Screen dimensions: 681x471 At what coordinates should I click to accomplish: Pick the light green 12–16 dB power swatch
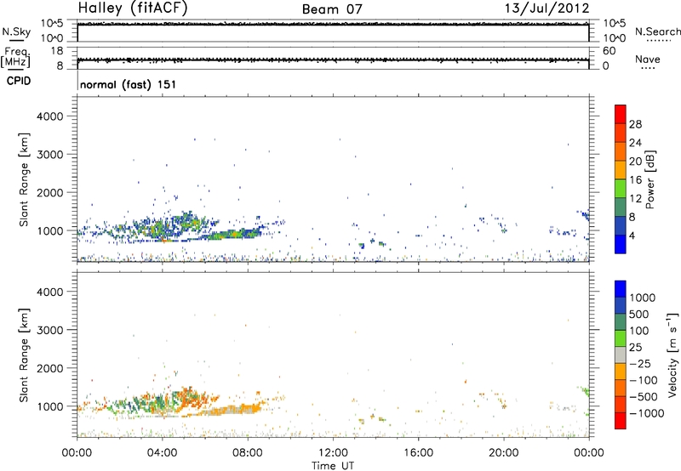621,189
